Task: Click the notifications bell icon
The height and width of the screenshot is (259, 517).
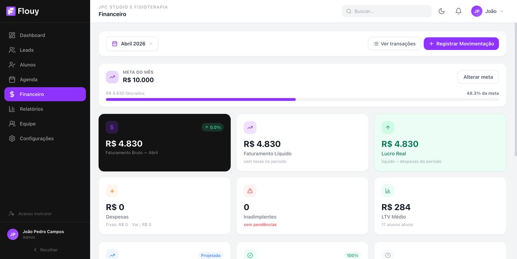Action: click(458, 11)
